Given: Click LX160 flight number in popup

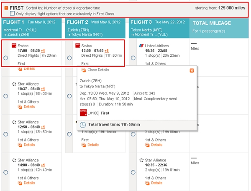Looking at the screenshot, I should pyautogui.click(x=93, y=113).
